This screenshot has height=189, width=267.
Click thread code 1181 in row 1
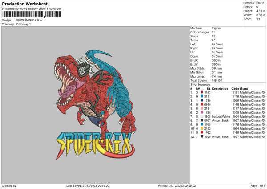point(235,92)
